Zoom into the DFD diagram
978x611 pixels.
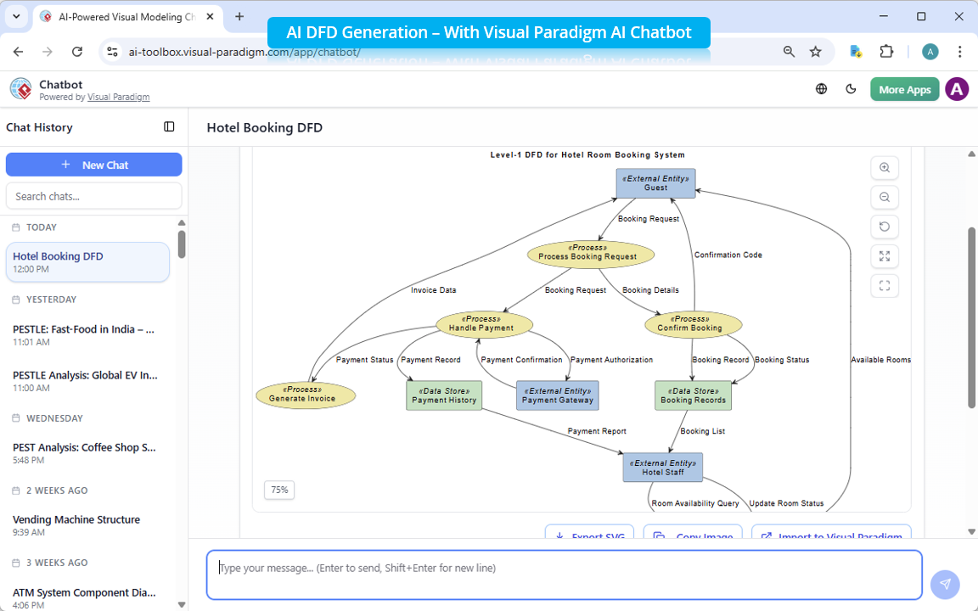pyautogui.click(x=885, y=167)
